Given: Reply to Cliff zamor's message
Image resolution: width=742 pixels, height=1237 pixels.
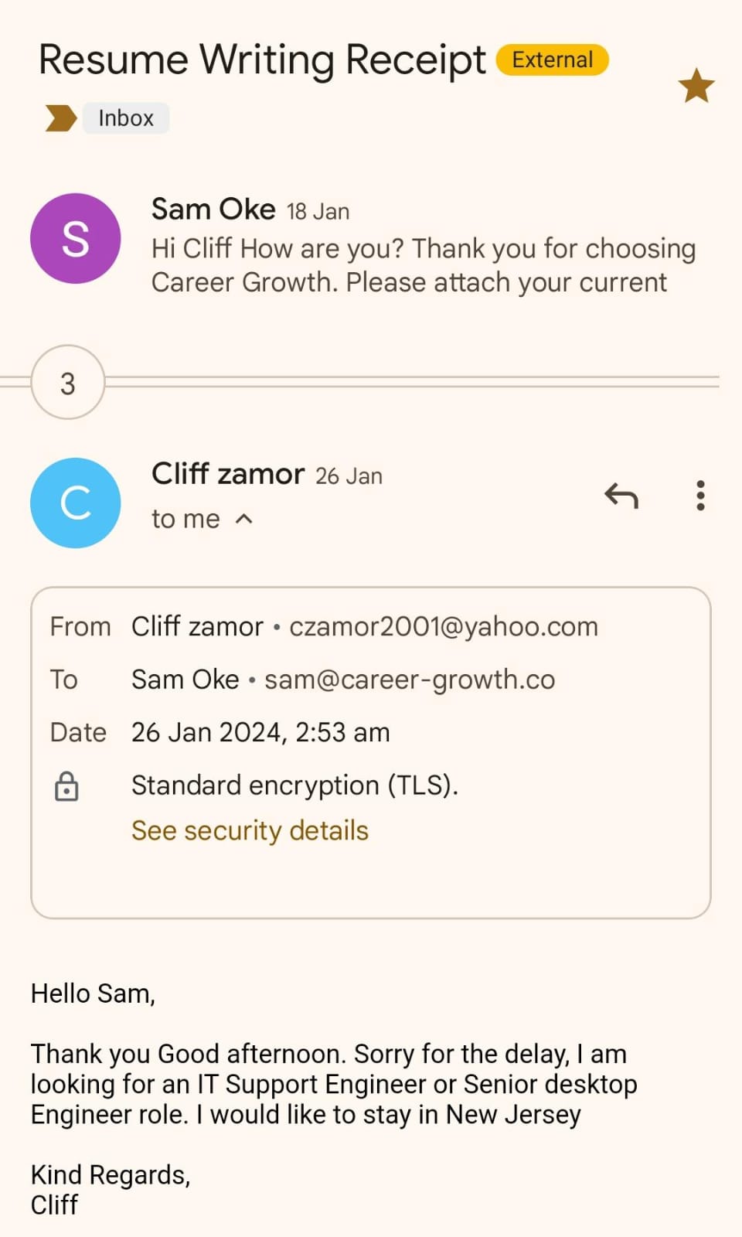Looking at the screenshot, I should click(x=621, y=496).
